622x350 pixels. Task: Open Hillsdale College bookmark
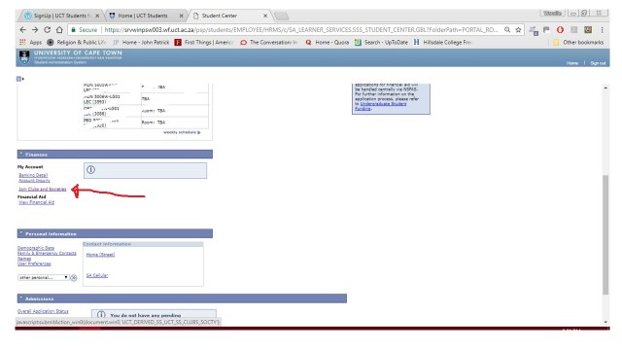(x=442, y=42)
